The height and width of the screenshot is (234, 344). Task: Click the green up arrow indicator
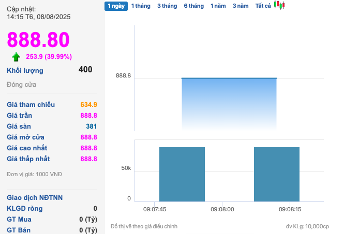click(17, 57)
